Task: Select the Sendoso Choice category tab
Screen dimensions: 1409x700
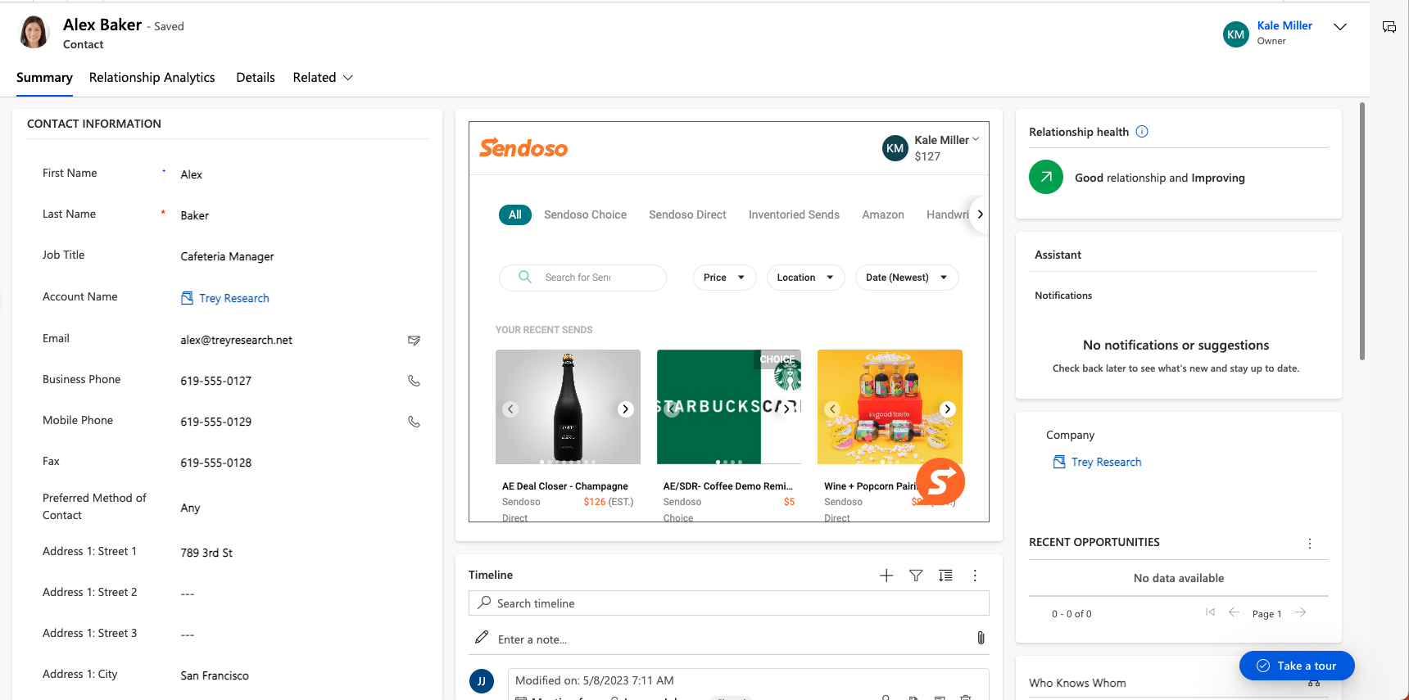Action: (x=585, y=215)
